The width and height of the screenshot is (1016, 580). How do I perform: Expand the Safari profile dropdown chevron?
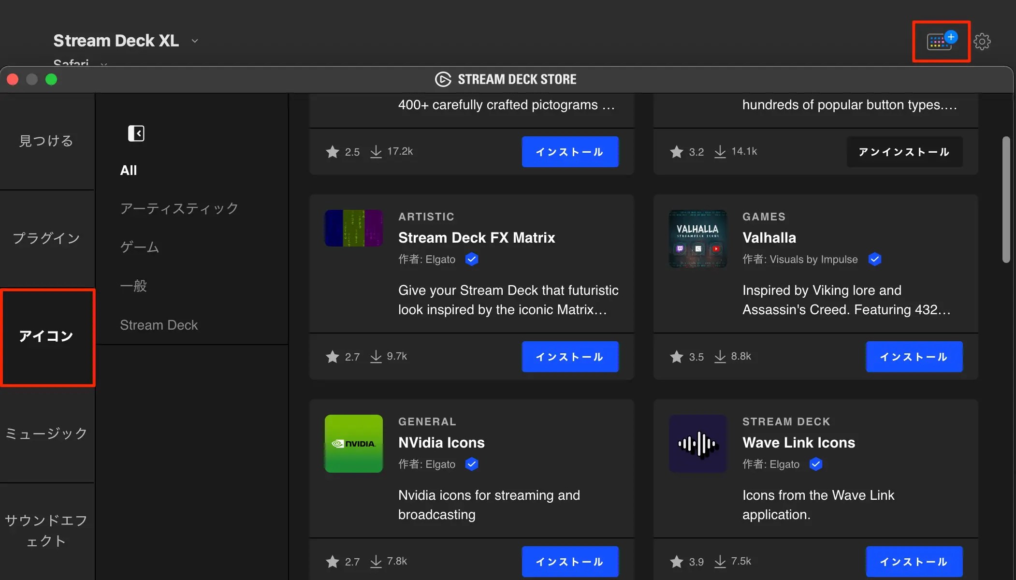tap(104, 63)
